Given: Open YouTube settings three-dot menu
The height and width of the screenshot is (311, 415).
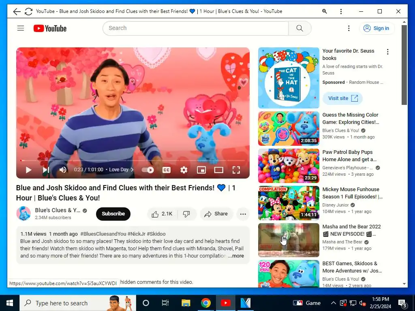Looking at the screenshot, I should point(349,28).
